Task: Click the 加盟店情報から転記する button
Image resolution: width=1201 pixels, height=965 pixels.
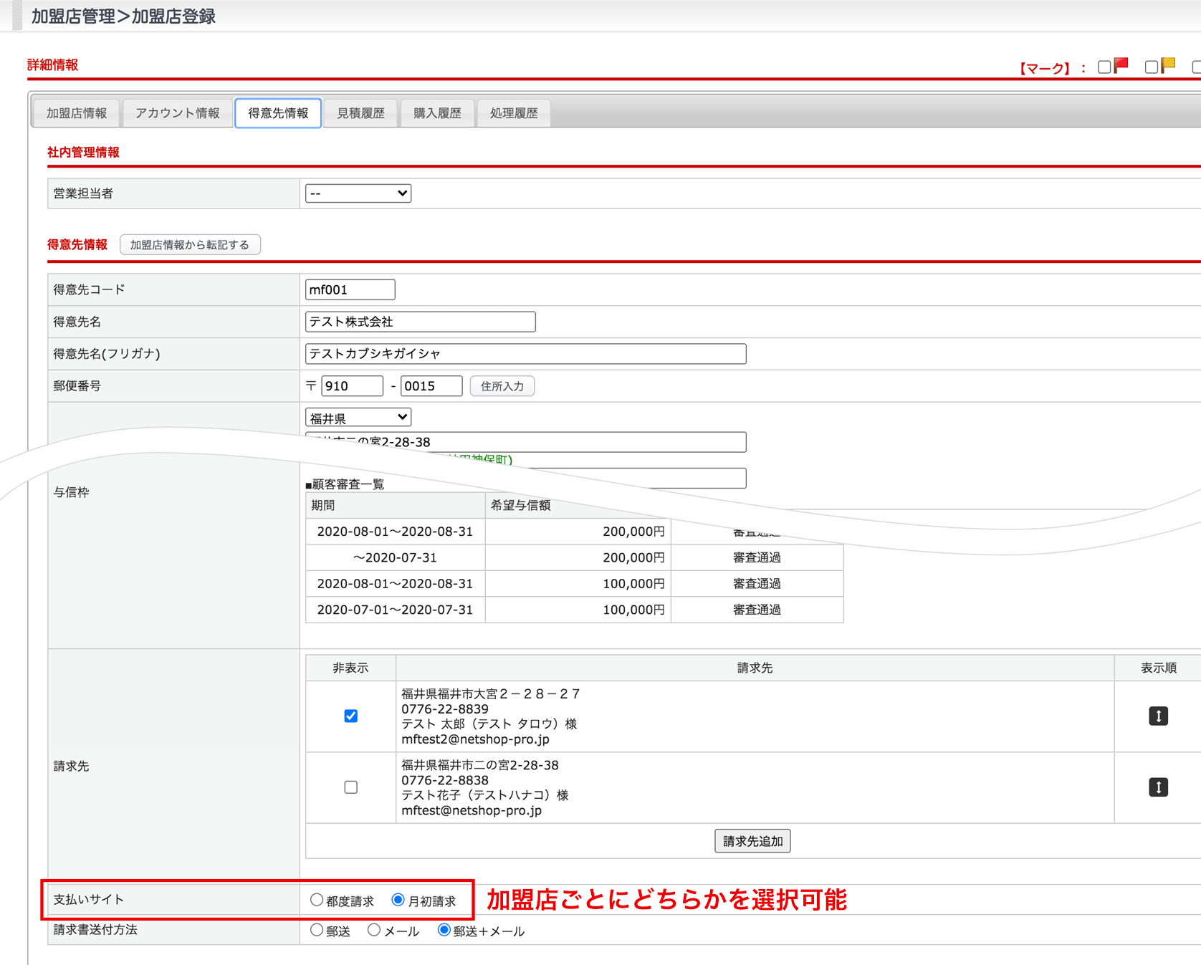Action: tap(190, 245)
